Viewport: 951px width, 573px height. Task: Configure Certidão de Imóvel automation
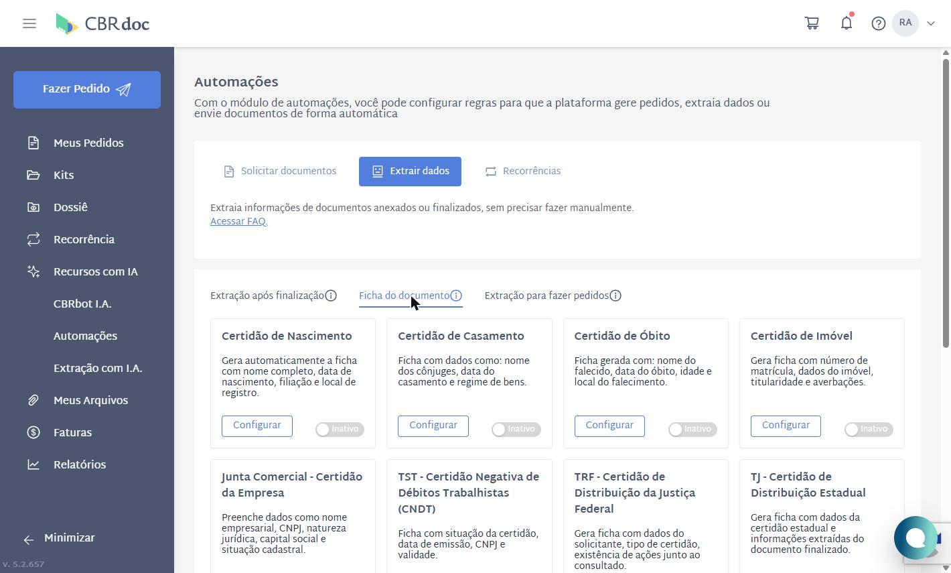click(x=786, y=426)
